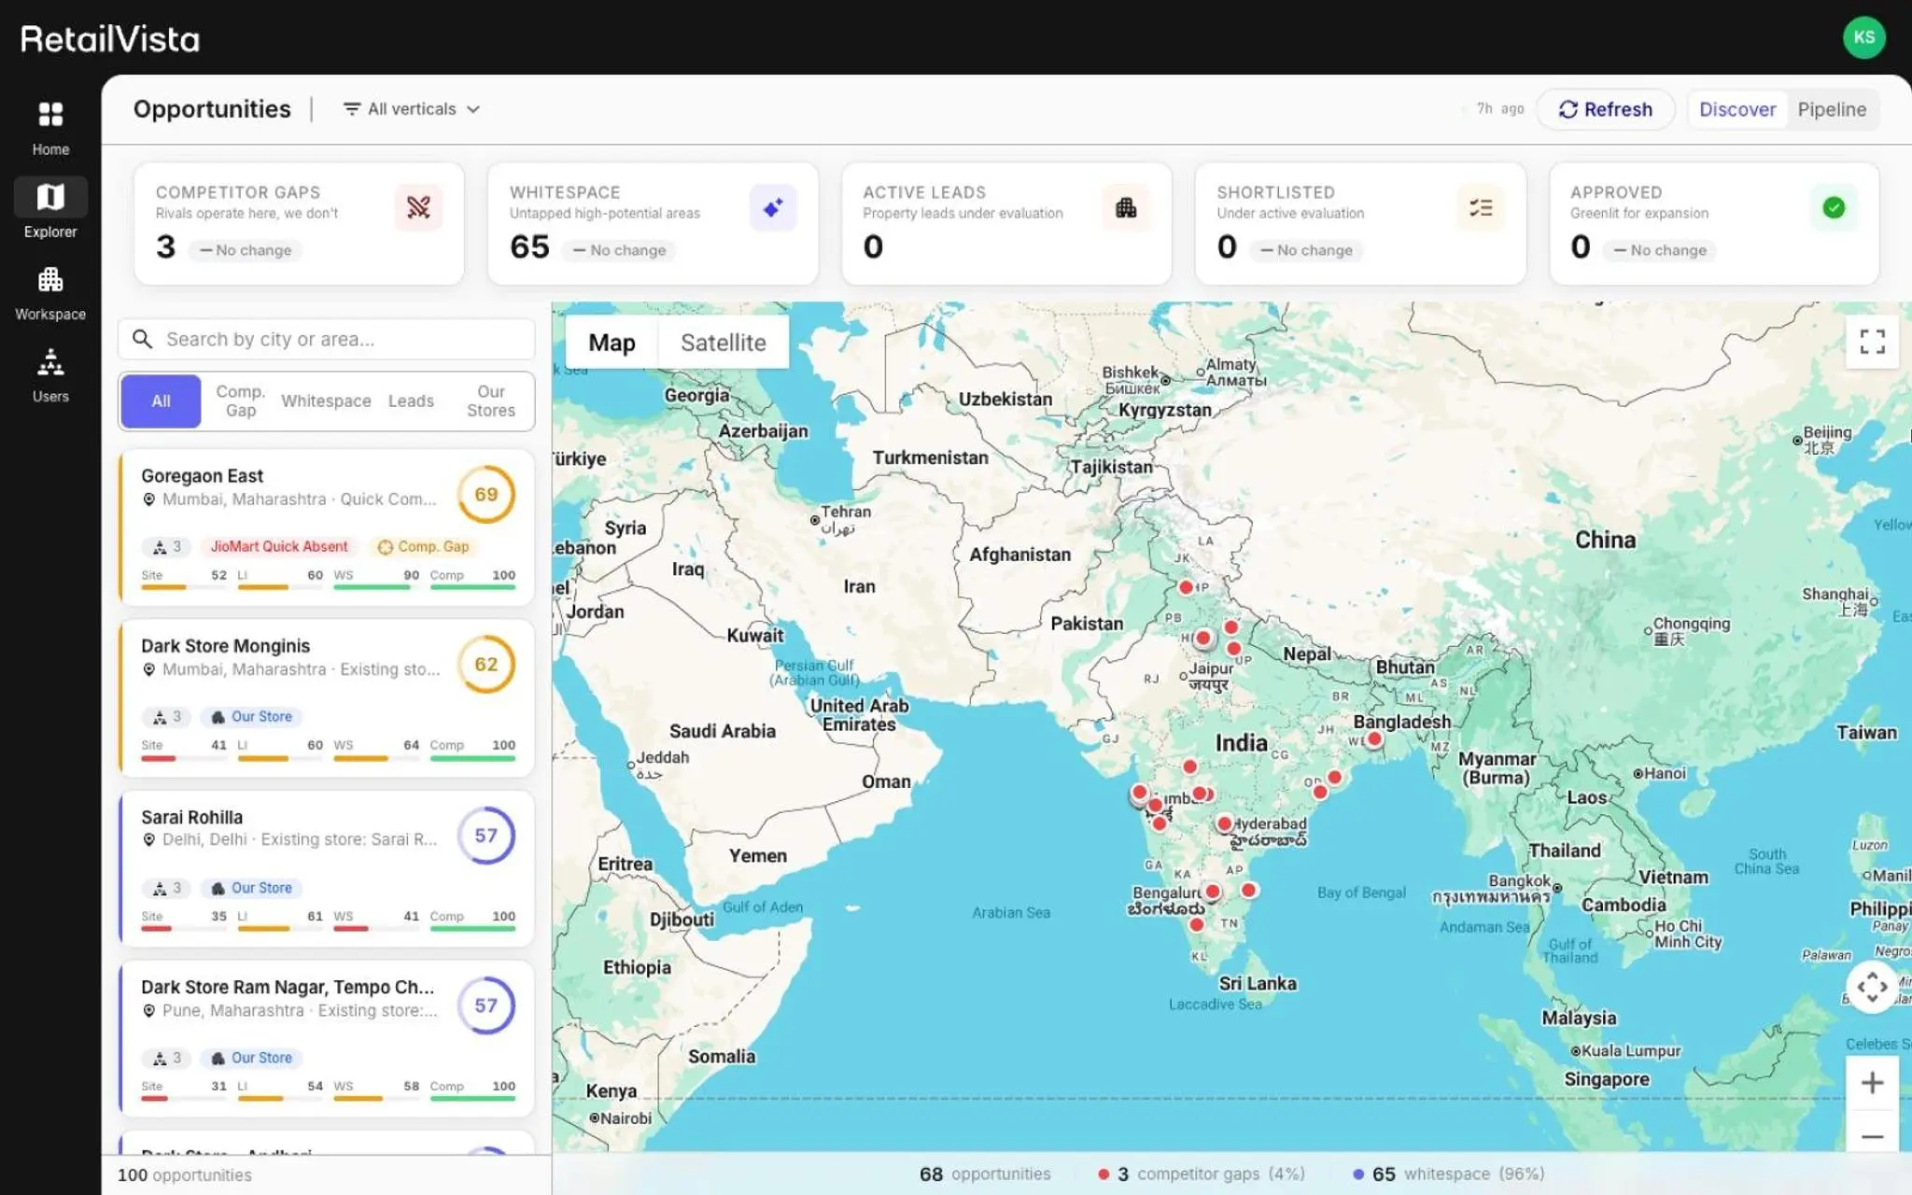Click the Comp. Gap tag icon on Goregaon East

pos(385,547)
